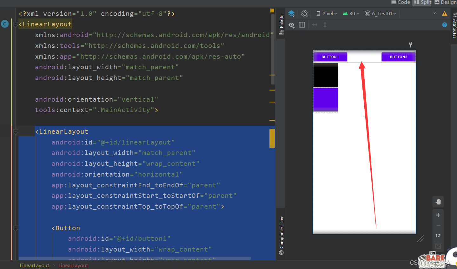The width and height of the screenshot is (457, 269).
Task: Click the large yellow marker in error stripe
Action: [272, 138]
